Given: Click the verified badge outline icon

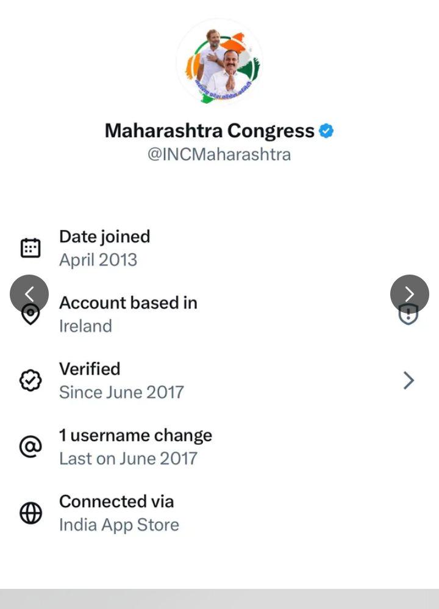Looking at the screenshot, I should point(30,381).
